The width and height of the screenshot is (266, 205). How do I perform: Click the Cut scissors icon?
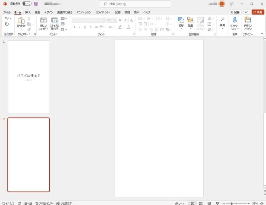[29, 19]
